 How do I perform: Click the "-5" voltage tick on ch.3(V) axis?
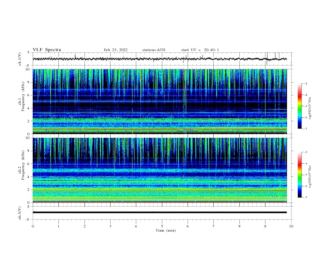point(28,220)
